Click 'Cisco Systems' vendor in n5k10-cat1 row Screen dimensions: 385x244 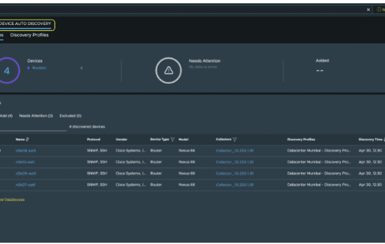pyautogui.click(x=130, y=162)
